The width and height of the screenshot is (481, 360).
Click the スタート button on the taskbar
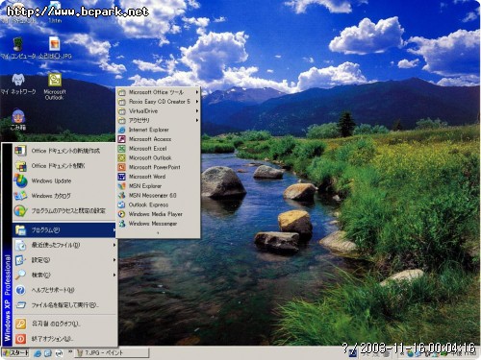pyautogui.click(x=15, y=353)
